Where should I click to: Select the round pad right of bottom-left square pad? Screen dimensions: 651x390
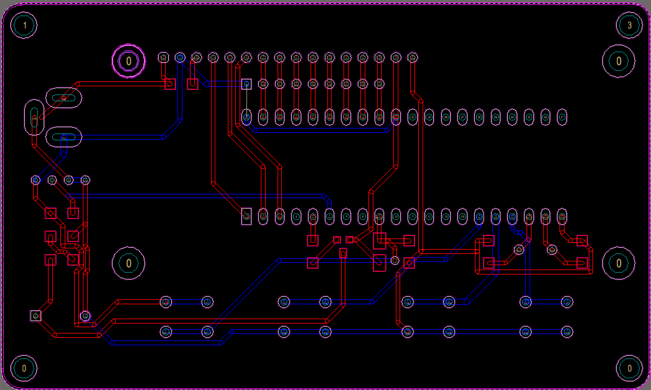(85, 316)
